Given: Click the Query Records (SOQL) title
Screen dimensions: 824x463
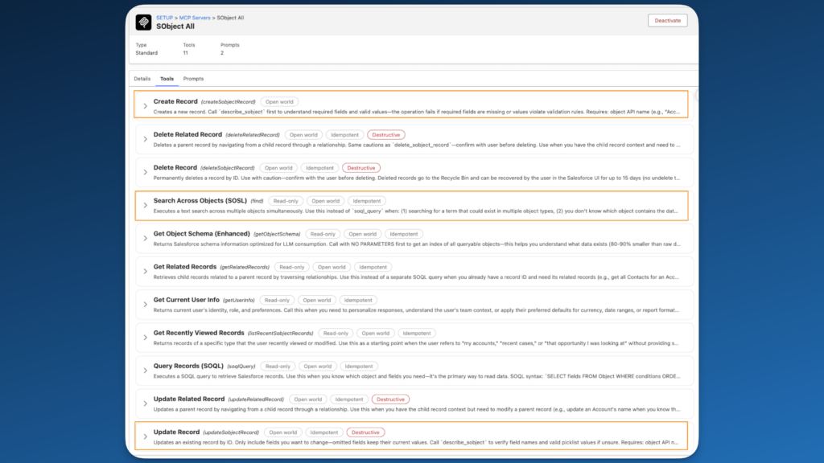Looking at the screenshot, I should pyautogui.click(x=188, y=366).
